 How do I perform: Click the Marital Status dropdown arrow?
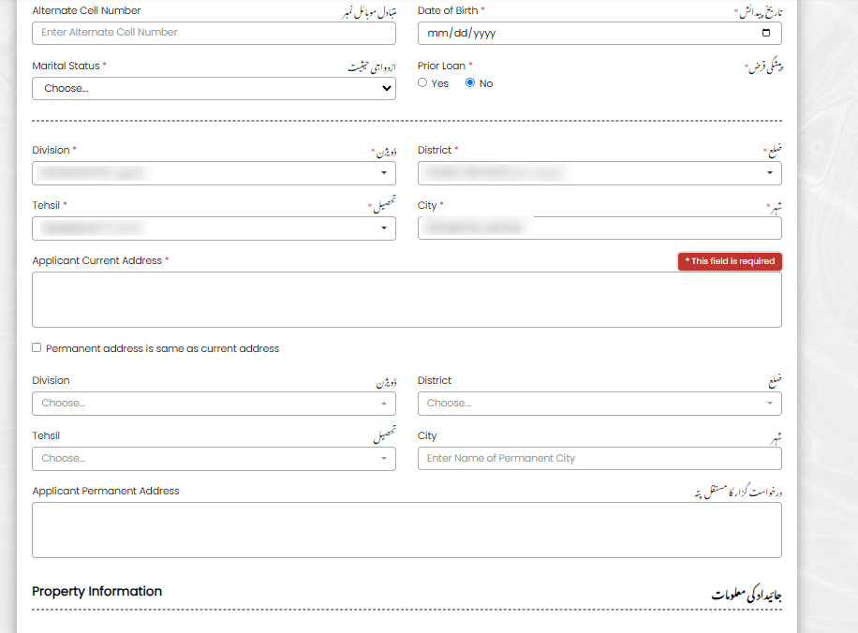coord(387,88)
